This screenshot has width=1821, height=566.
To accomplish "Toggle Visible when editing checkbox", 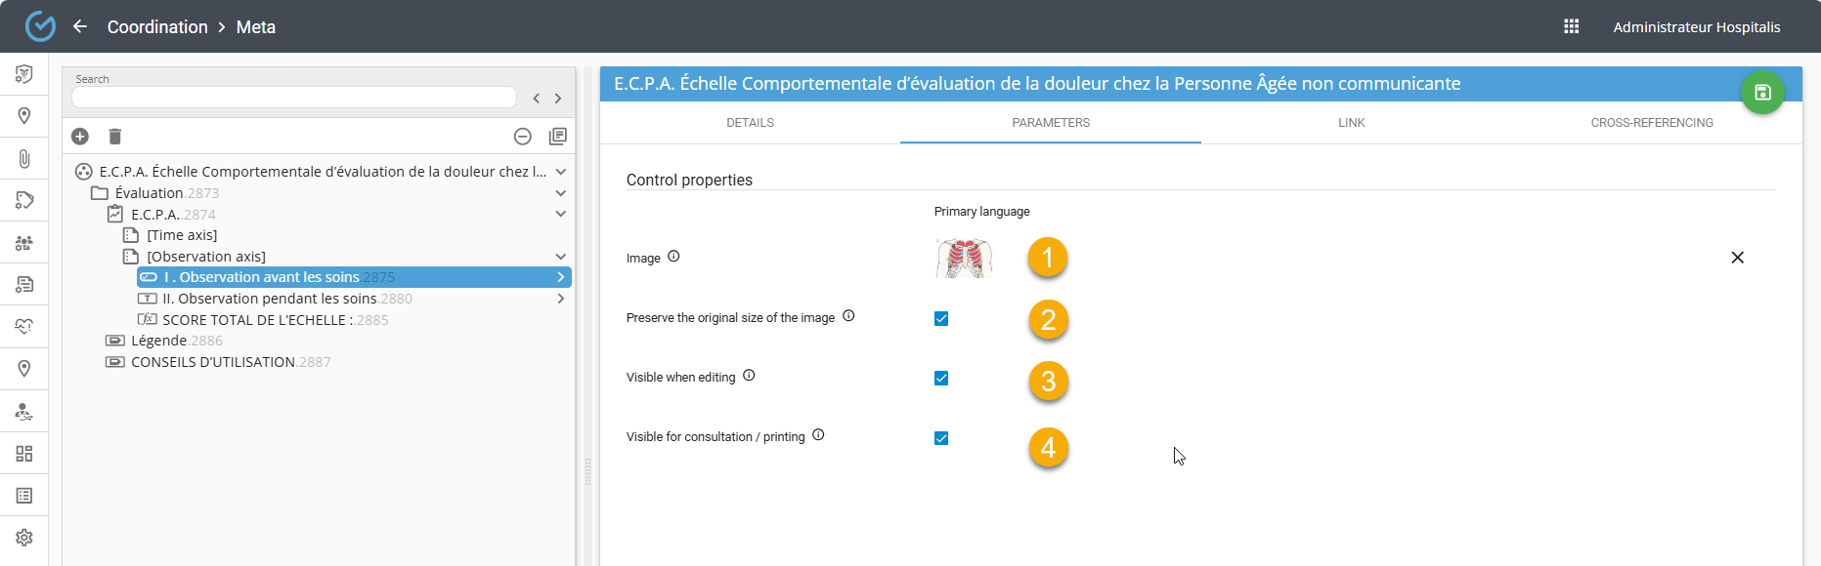I will pyautogui.click(x=941, y=379).
